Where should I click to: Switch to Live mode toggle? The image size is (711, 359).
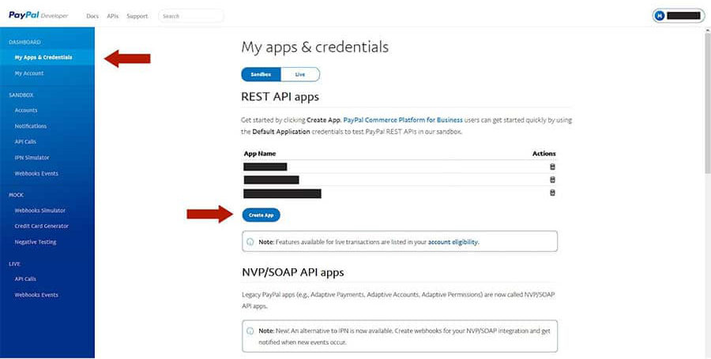pos(300,74)
